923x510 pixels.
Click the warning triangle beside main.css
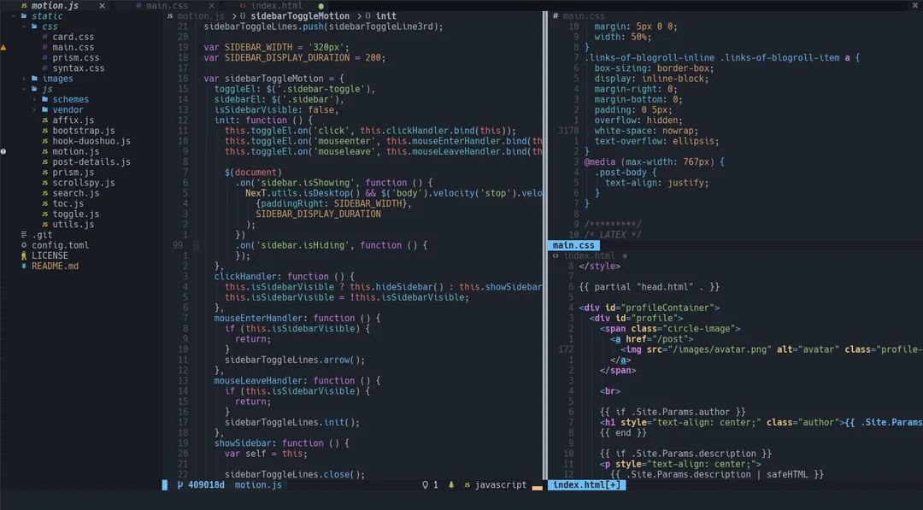tap(3, 47)
